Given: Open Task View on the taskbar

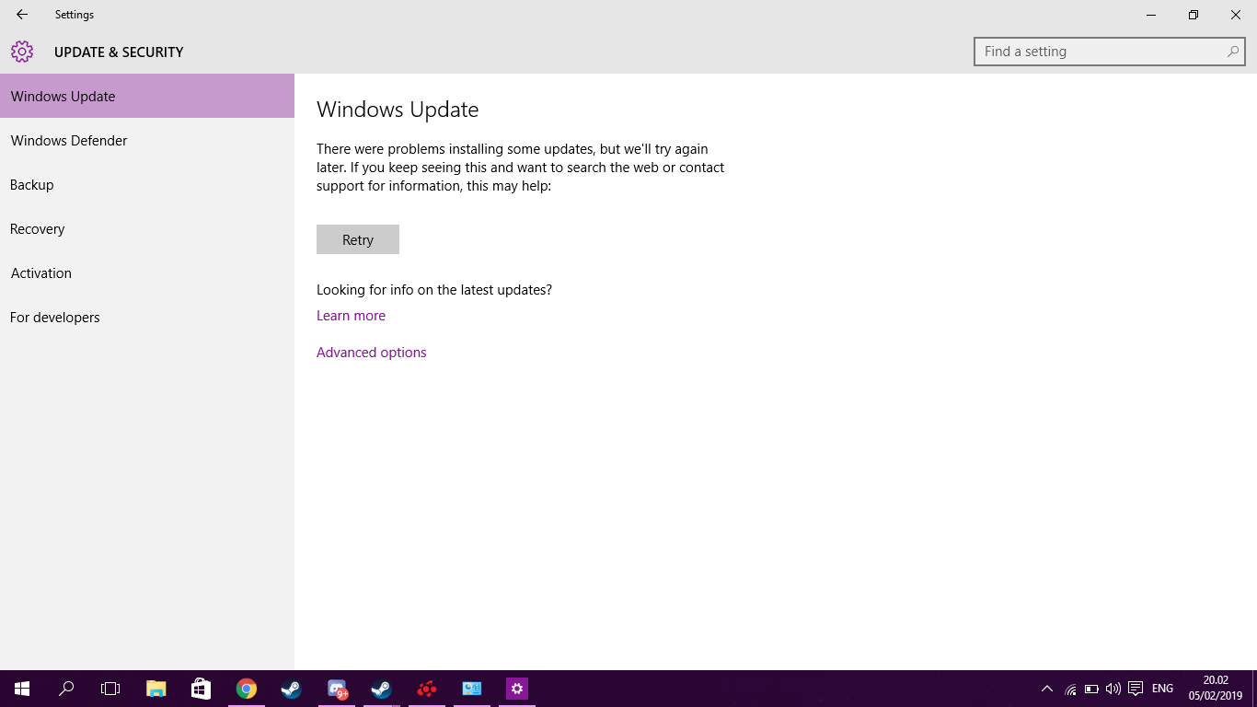Looking at the screenshot, I should [110, 689].
